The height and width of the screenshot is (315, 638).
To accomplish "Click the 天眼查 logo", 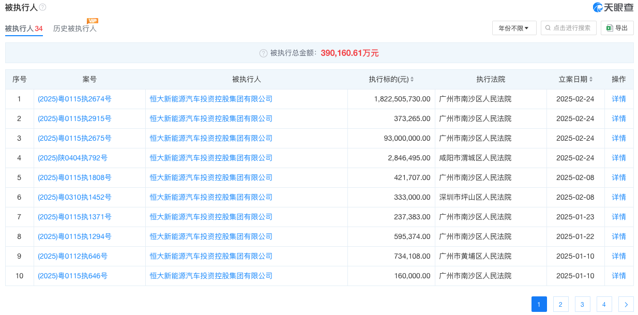I will click(x=613, y=7).
